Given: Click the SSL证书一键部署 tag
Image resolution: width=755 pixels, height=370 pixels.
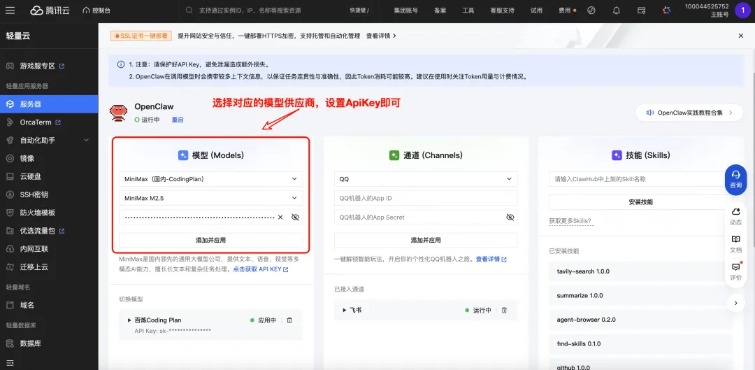Looking at the screenshot, I should point(141,36).
